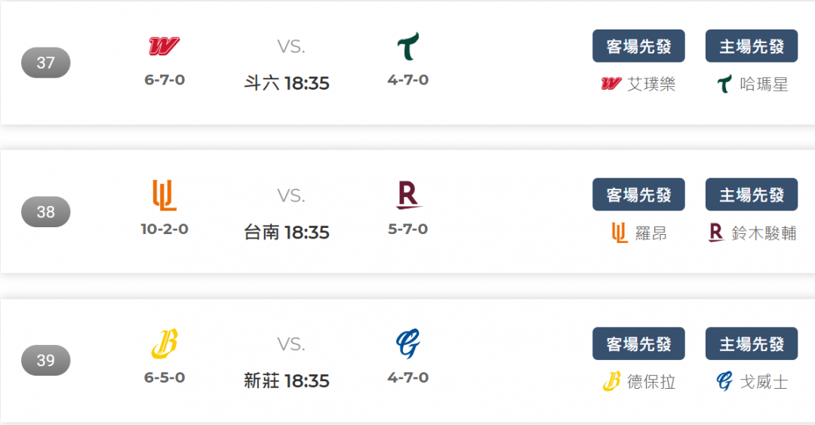Click 主場先發 button for game 38

752,195
